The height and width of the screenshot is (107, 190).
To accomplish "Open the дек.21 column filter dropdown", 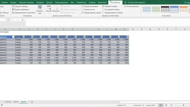I will click(127, 37).
